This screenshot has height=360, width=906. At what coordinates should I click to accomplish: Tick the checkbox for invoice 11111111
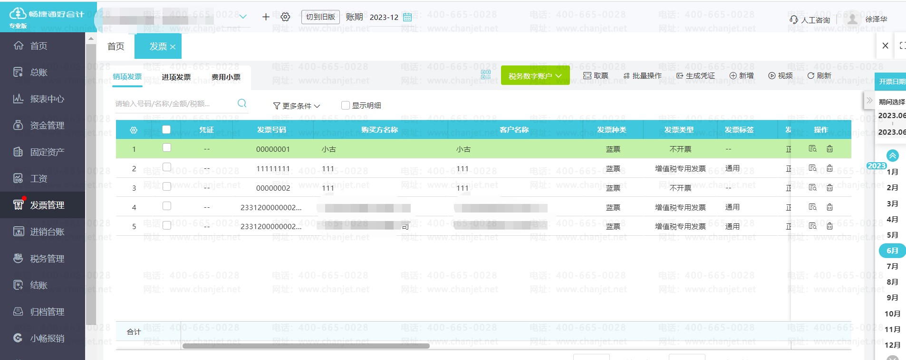click(x=167, y=167)
